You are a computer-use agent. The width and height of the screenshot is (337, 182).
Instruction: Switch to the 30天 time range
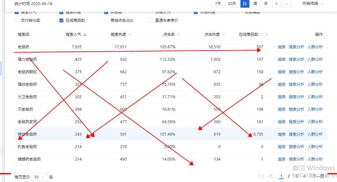(232, 4)
